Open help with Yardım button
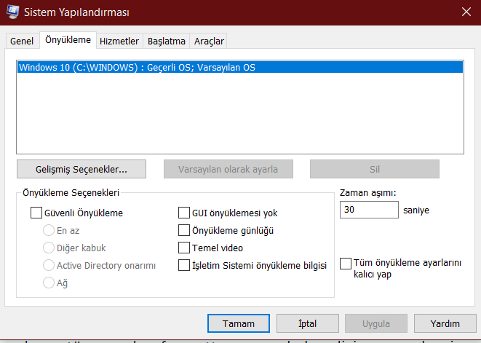Image resolution: width=481 pixels, height=343 pixels. tap(445, 323)
